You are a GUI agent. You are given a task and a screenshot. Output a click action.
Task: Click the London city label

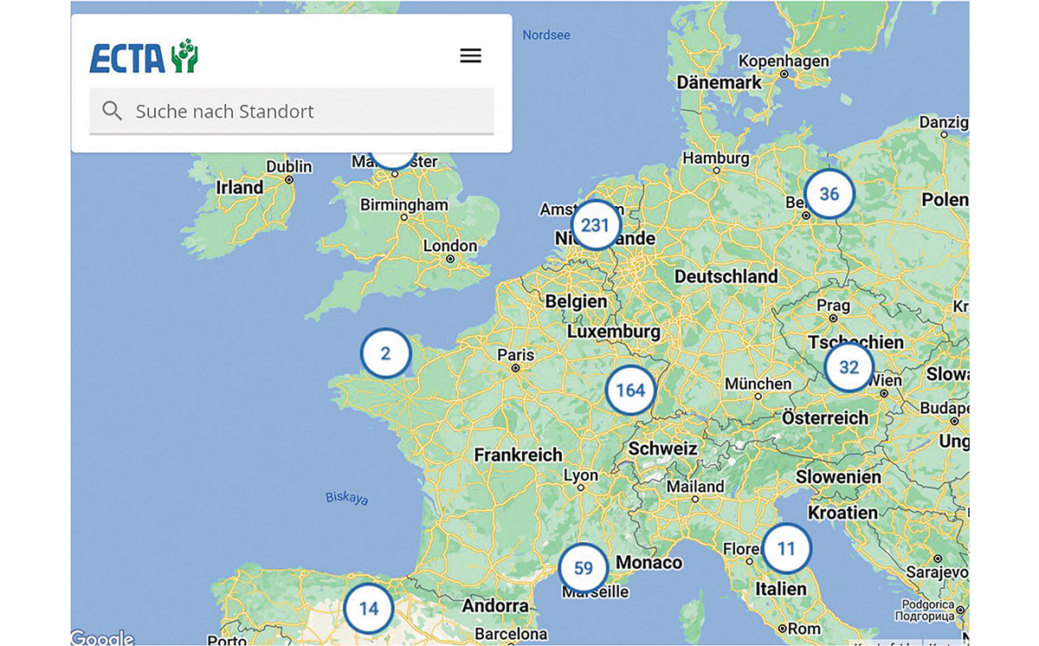point(450,246)
